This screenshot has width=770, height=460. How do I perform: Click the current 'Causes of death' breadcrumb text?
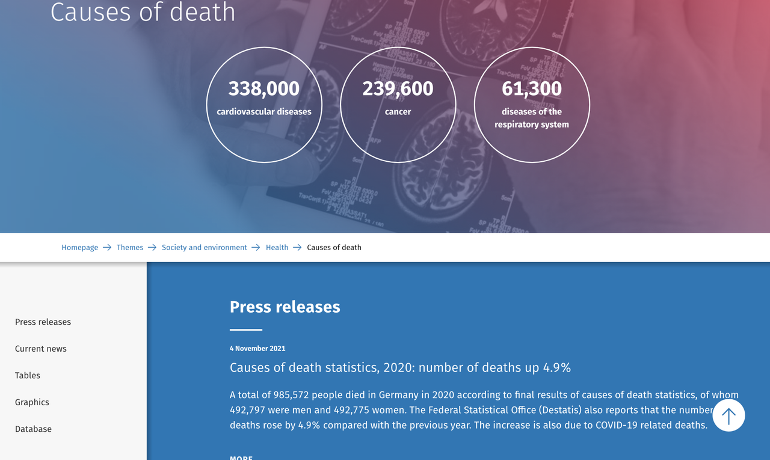point(334,248)
